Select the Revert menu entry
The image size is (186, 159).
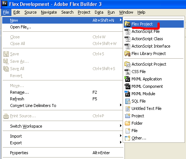coord(62,76)
